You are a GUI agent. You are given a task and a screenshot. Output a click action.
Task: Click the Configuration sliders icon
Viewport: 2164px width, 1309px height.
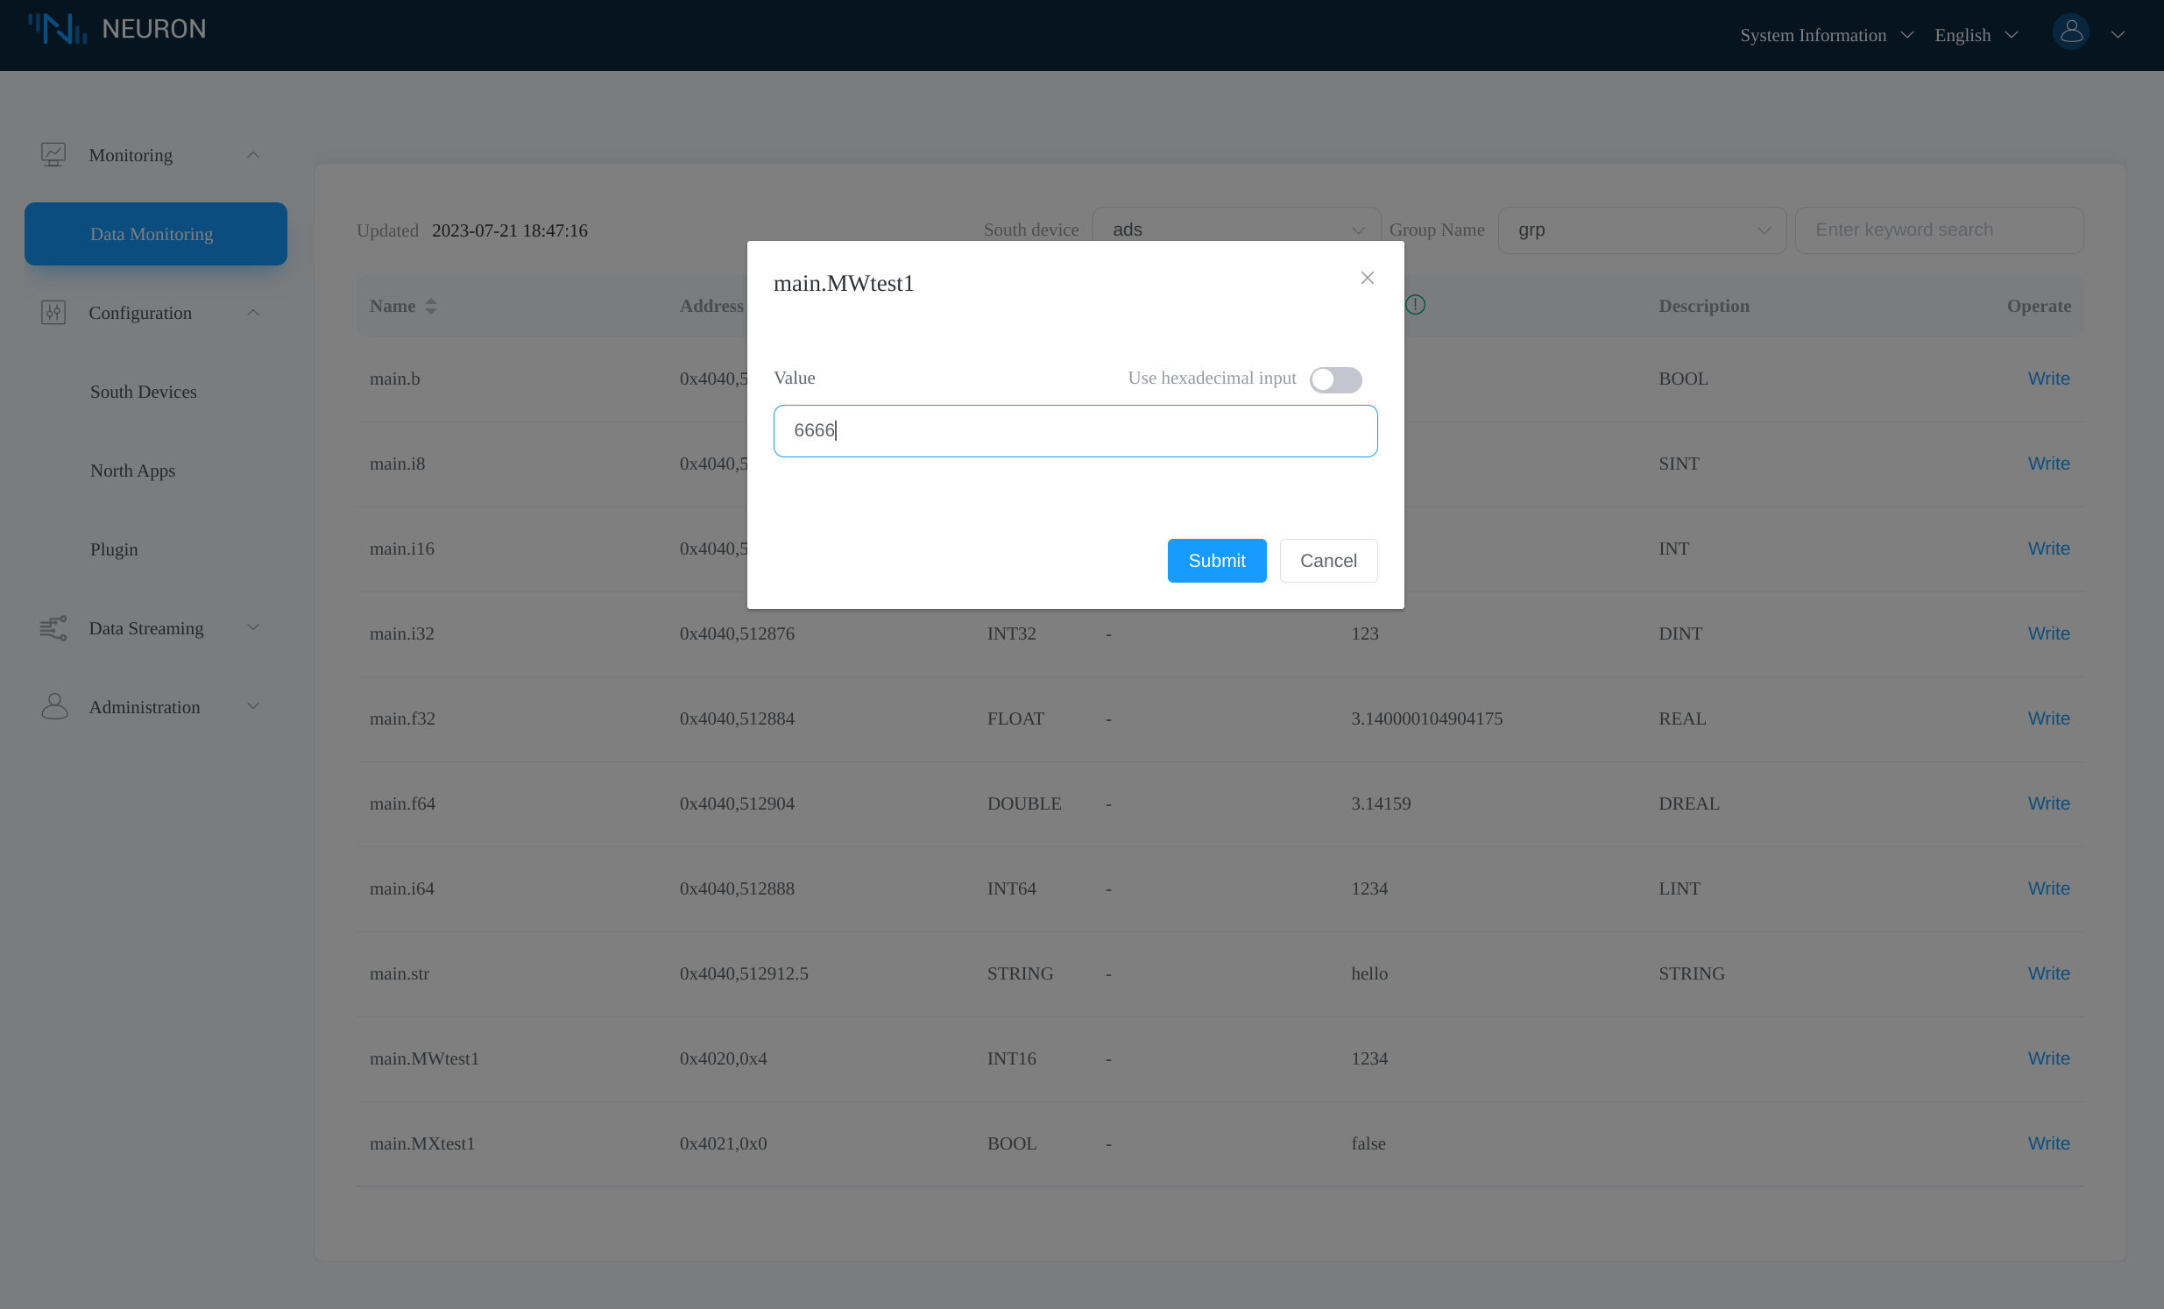pyautogui.click(x=53, y=312)
